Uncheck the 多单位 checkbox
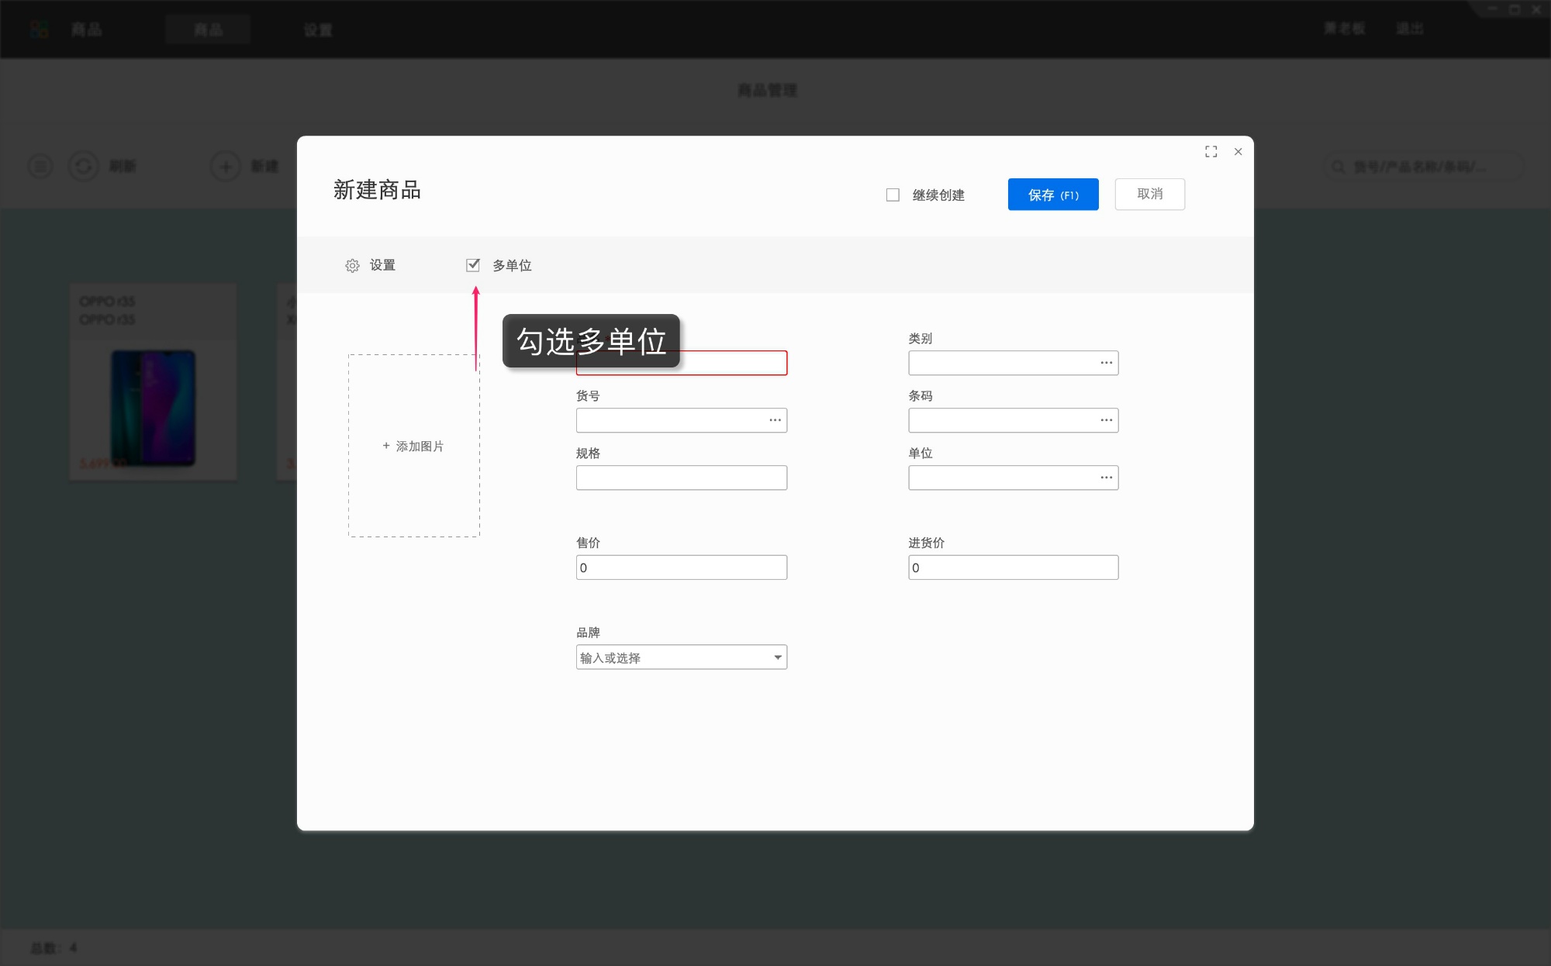Viewport: 1551px width, 966px height. coord(473,265)
